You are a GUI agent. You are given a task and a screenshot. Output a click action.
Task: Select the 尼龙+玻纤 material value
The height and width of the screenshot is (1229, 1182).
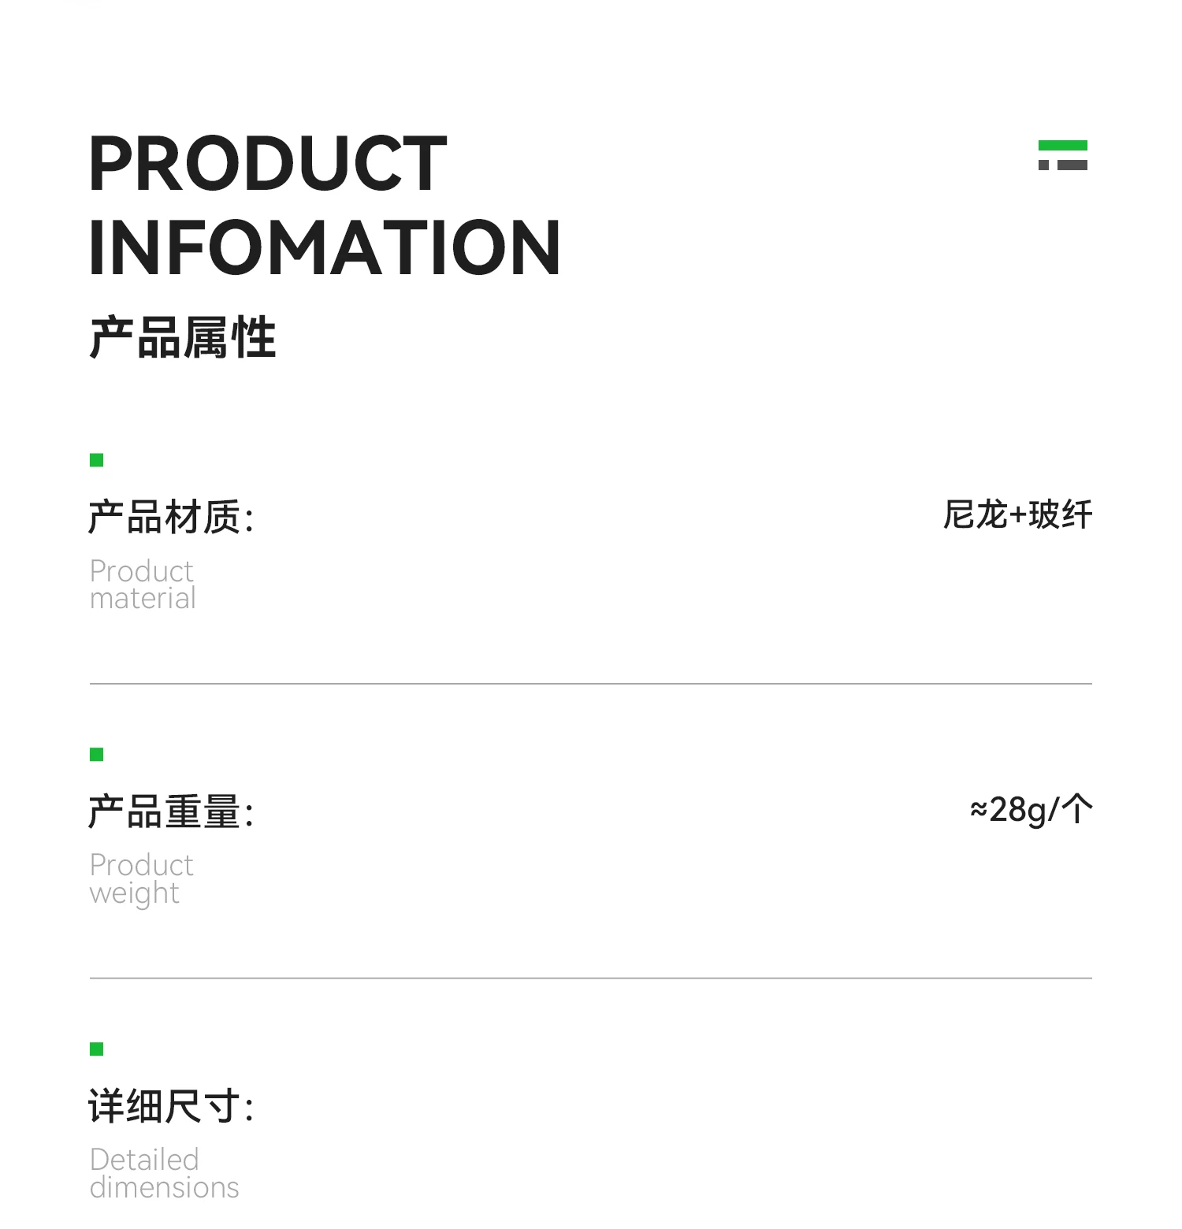tap(1017, 515)
